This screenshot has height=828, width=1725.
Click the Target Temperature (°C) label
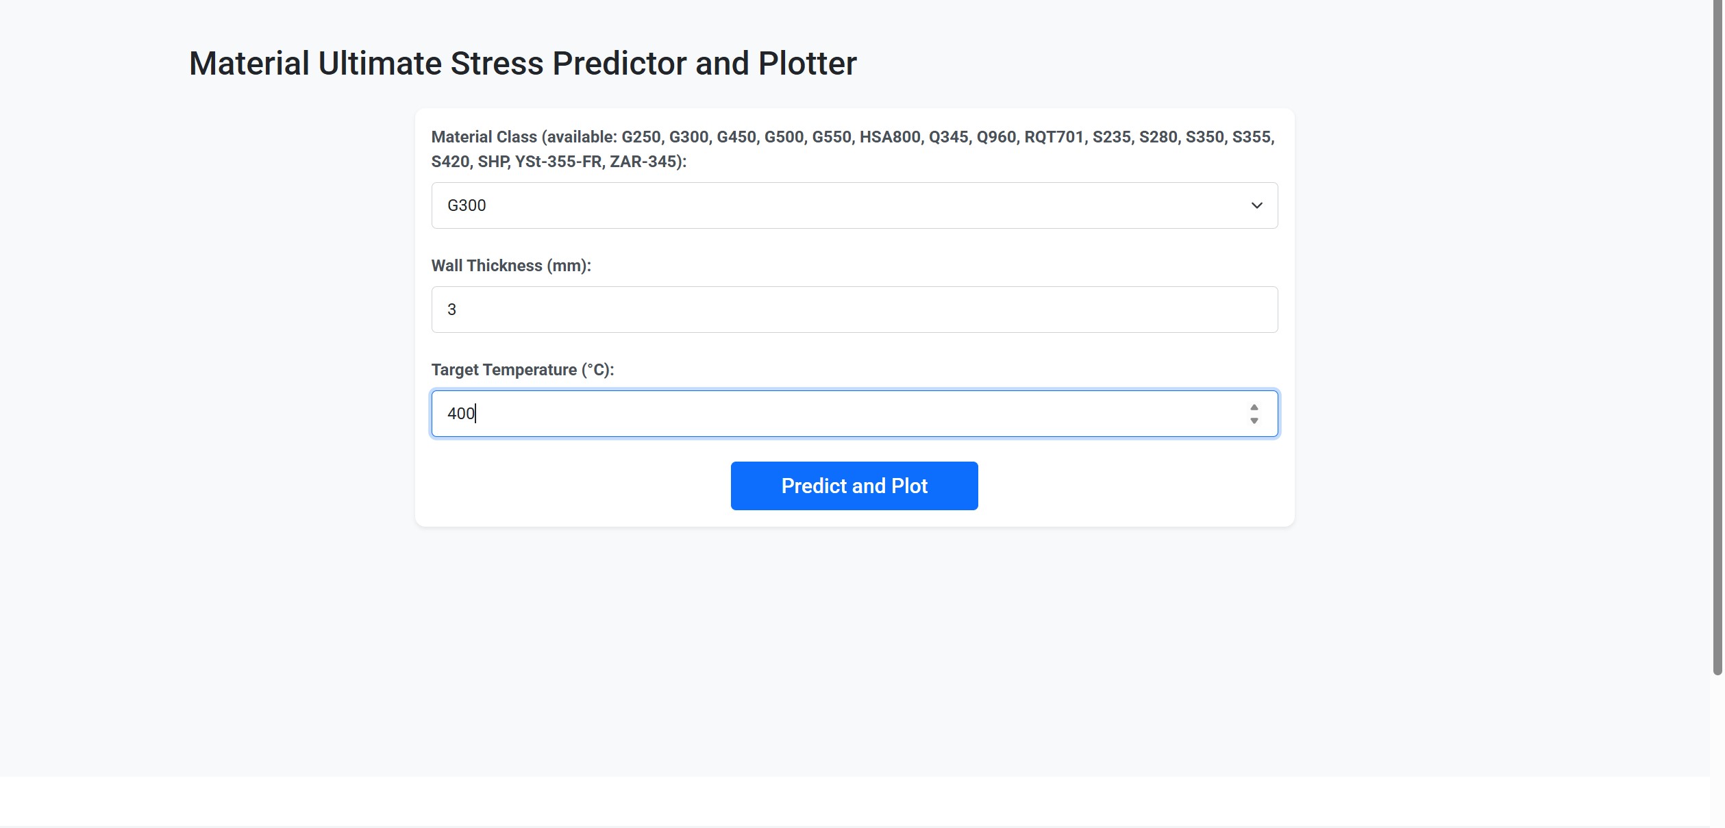tap(522, 369)
